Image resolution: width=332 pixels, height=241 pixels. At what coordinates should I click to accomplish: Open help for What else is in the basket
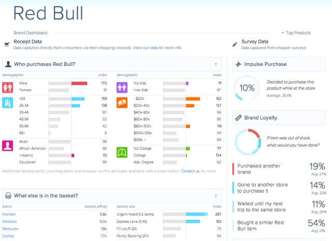(215, 195)
